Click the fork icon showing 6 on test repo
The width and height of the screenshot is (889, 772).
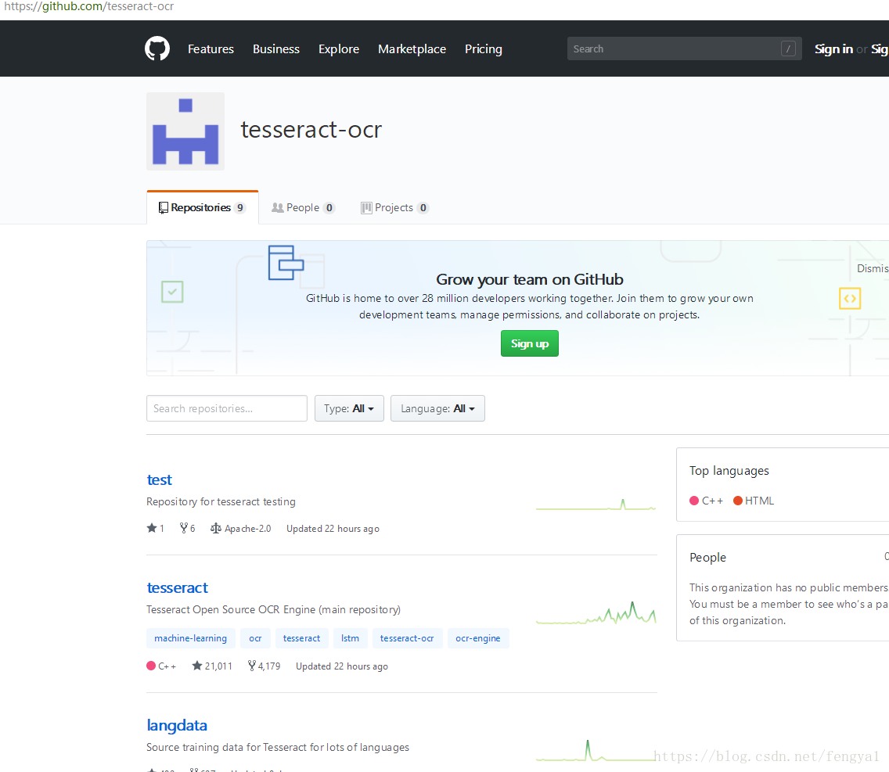tap(184, 528)
